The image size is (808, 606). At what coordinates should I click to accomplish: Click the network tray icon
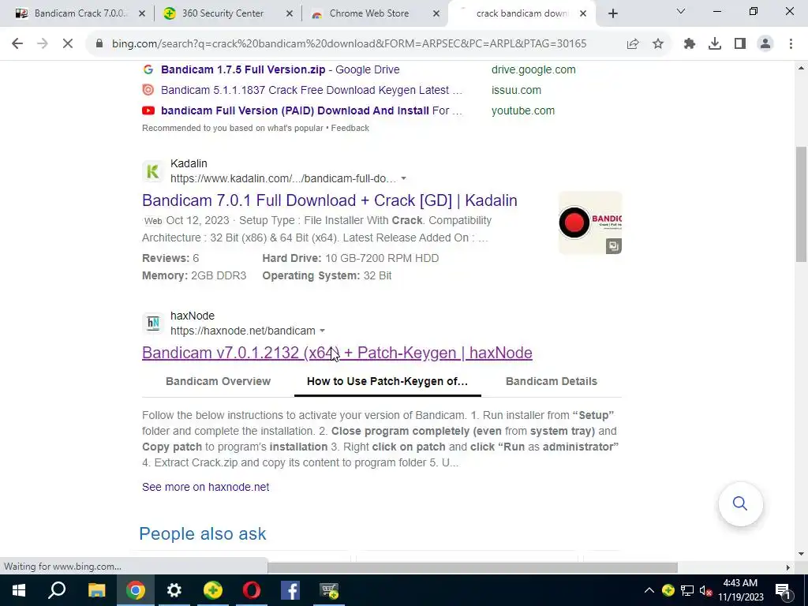pos(687,590)
